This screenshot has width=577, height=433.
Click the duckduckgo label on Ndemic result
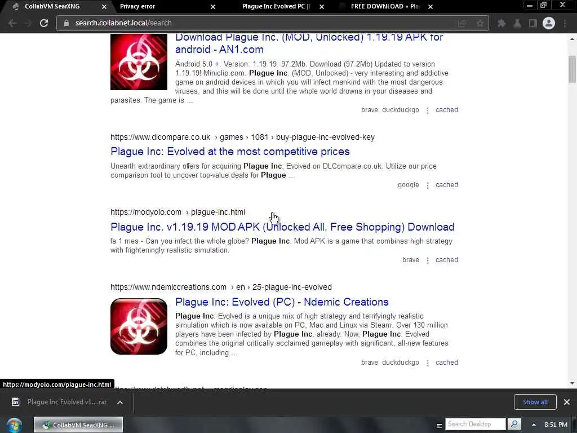[401, 363]
